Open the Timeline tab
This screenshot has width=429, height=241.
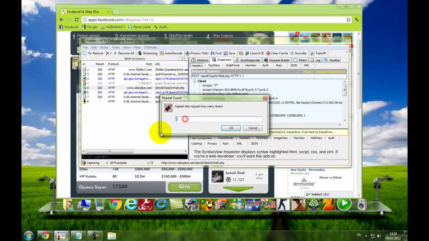pyautogui.click(x=332, y=60)
